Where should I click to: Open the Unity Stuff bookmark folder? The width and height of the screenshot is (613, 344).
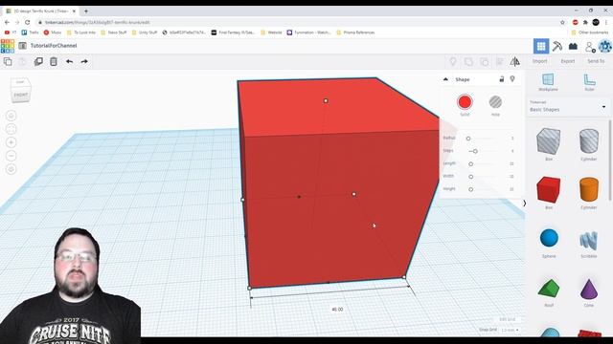pyautogui.click(x=145, y=32)
